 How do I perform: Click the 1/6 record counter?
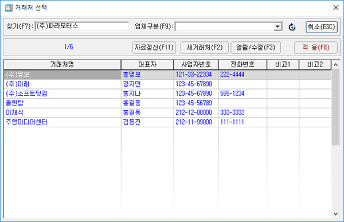click(x=68, y=47)
